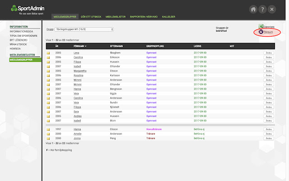Screen dimensions: 289x181
Task: Click envelope icon for Rosalina Karlsson
Action: coord(48,76)
